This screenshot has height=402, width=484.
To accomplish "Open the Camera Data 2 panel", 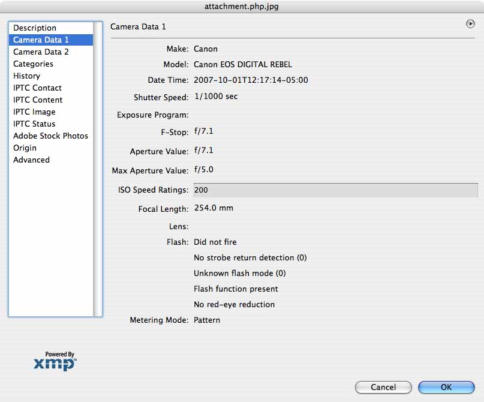I will [x=41, y=52].
